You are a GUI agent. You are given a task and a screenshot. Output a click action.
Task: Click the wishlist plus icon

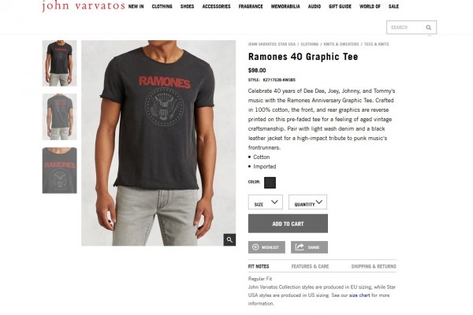click(255, 247)
